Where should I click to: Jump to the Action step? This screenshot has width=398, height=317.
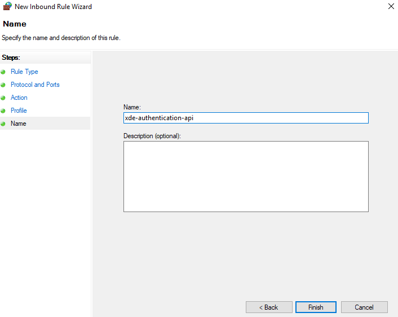pyautogui.click(x=19, y=98)
